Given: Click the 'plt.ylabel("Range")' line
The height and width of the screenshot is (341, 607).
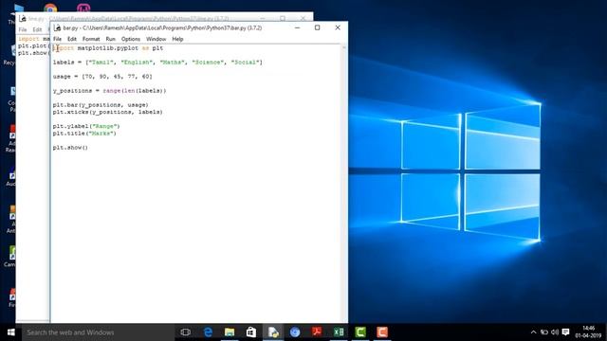Looking at the screenshot, I should (x=86, y=126).
